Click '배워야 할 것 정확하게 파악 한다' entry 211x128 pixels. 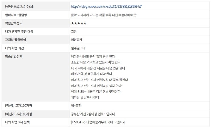click(91, 74)
